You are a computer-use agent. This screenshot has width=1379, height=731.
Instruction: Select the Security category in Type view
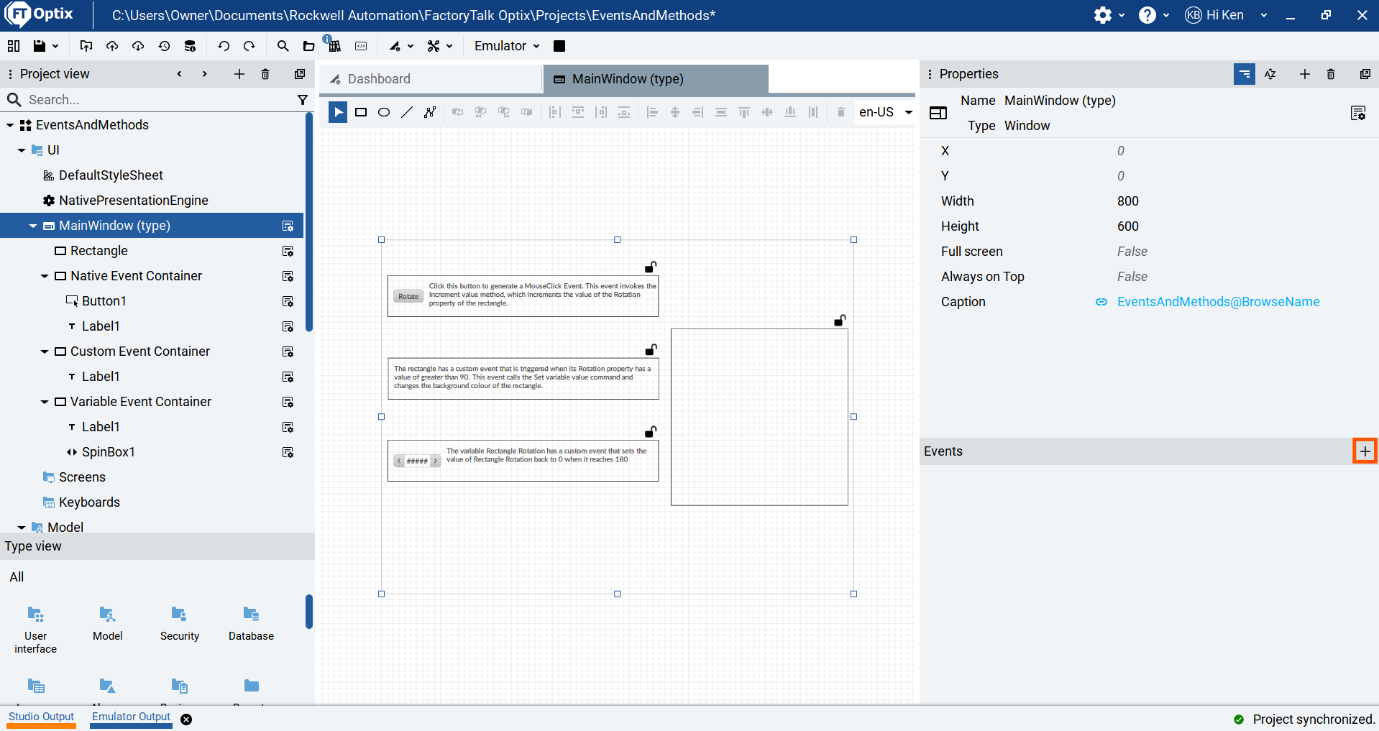[x=180, y=623]
